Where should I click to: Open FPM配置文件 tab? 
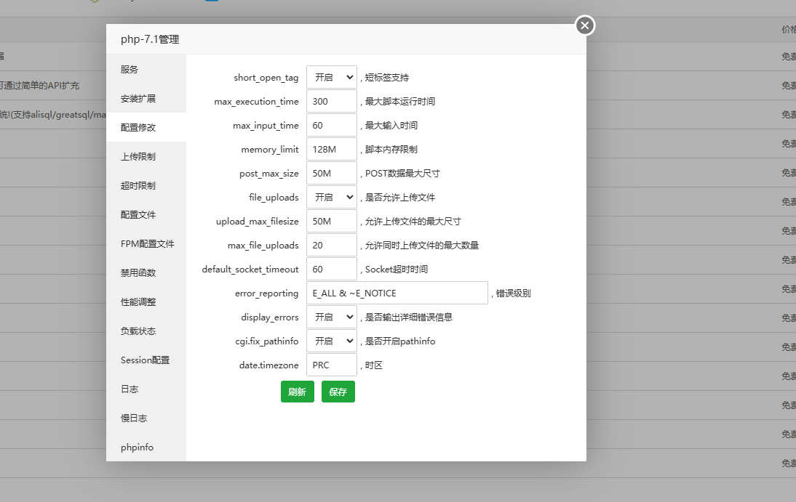(146, 244)
